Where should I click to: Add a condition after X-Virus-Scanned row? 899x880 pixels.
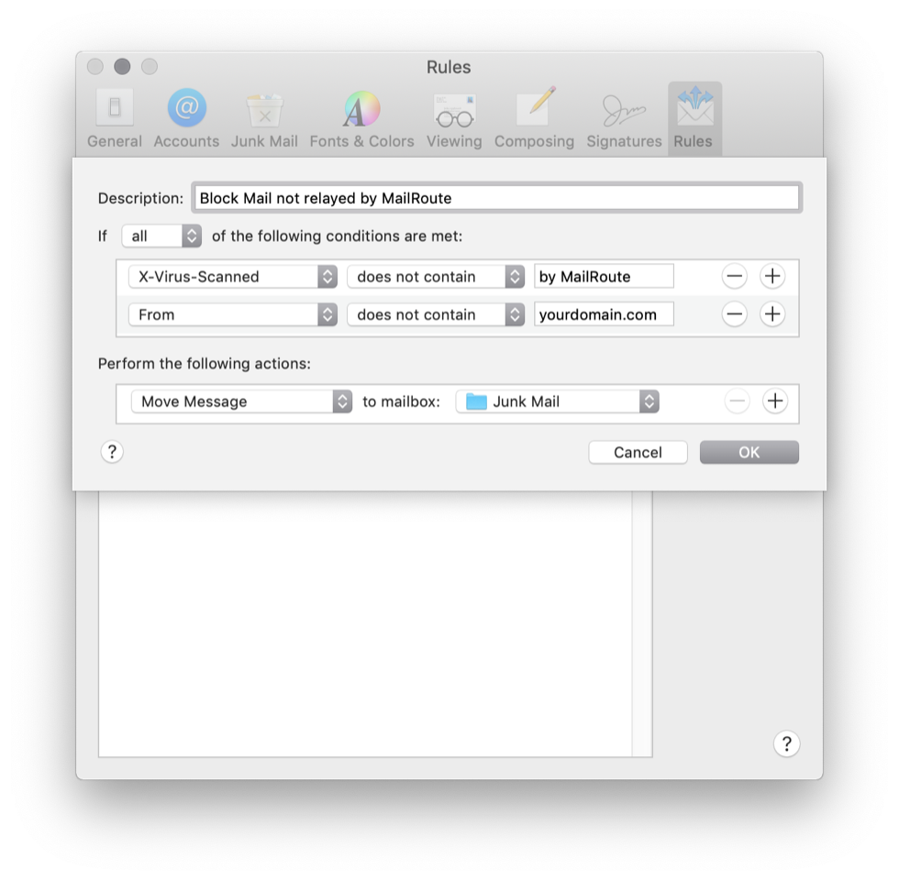click(772, 276)
